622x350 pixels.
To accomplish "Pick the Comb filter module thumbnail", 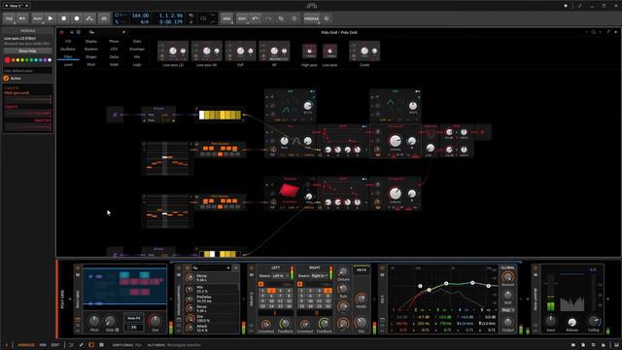I will (364, 52).
